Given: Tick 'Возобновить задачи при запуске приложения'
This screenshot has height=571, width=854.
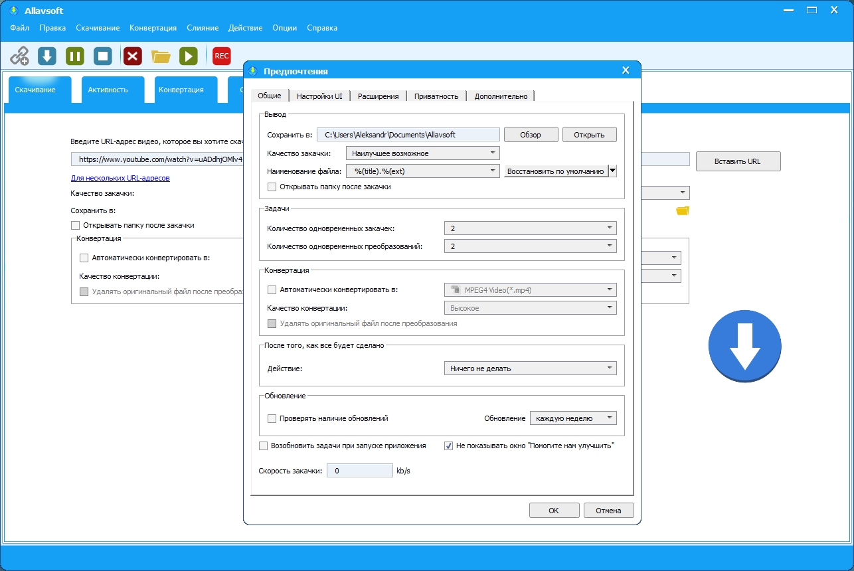Looking at the screenshot, I should click(x=263, y=446).
